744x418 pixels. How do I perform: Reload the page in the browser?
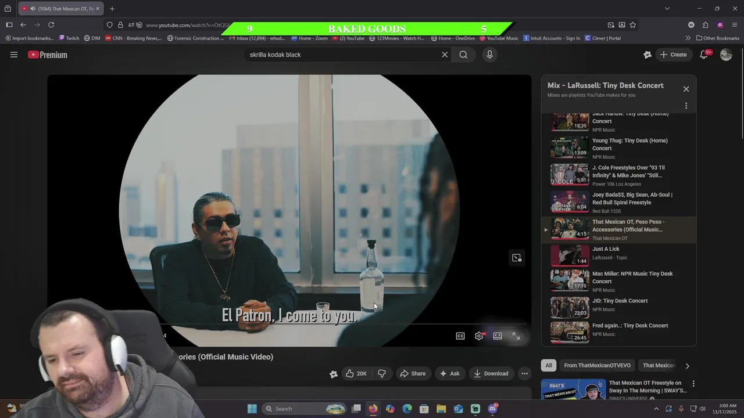point(51,25)
